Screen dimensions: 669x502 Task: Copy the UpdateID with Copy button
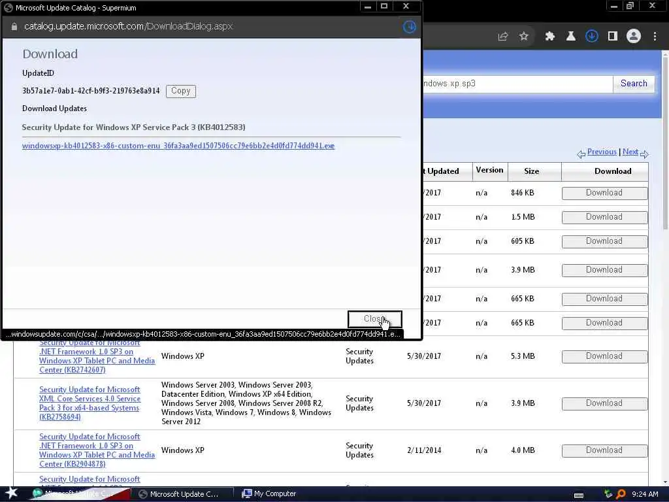(181, 91)
